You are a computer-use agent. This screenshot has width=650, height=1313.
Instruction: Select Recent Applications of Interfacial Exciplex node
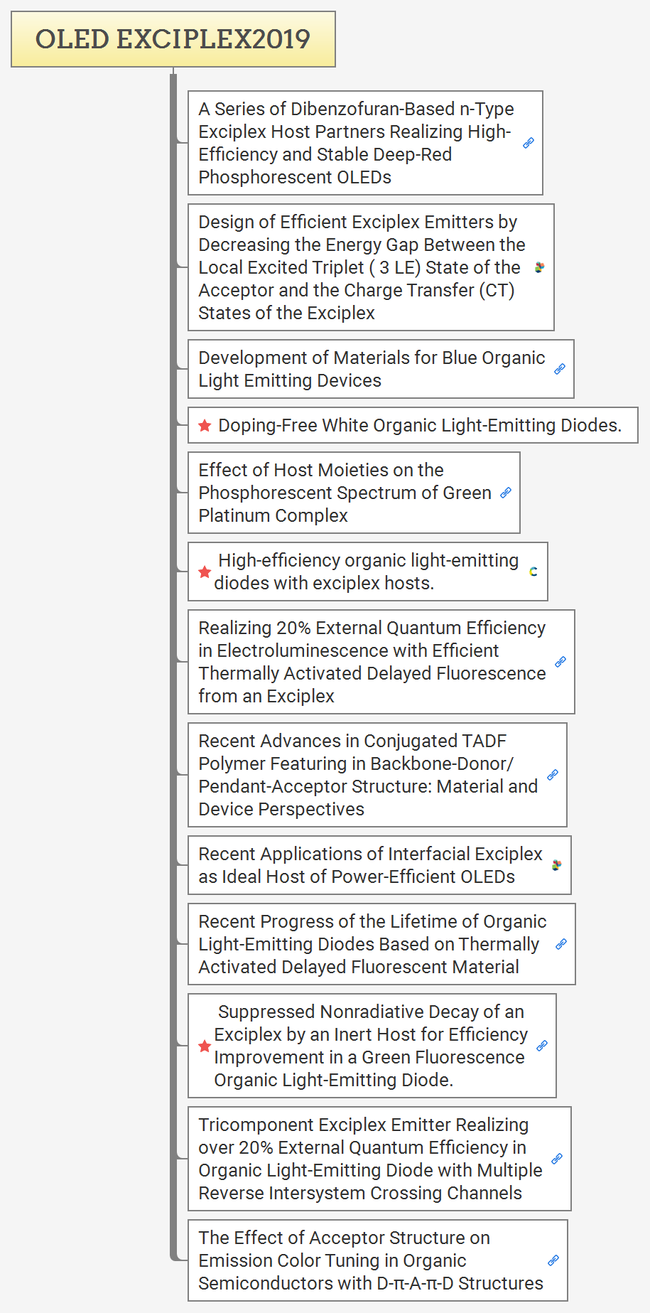coord(369,865)
